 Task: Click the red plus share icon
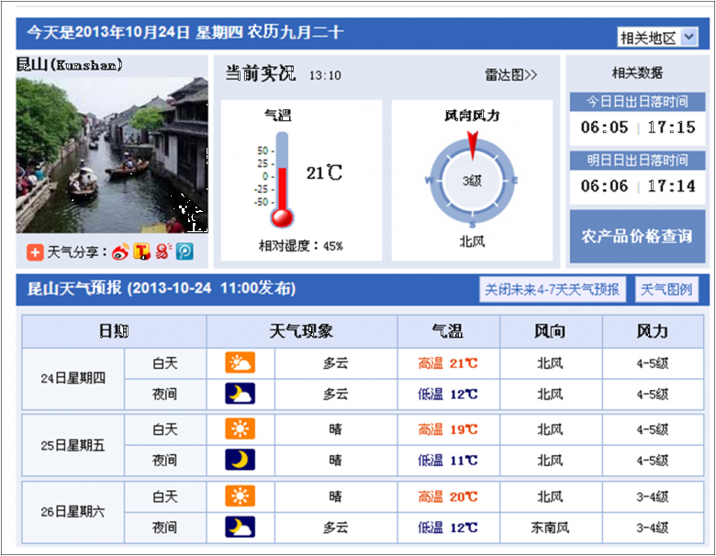(35, 252)
